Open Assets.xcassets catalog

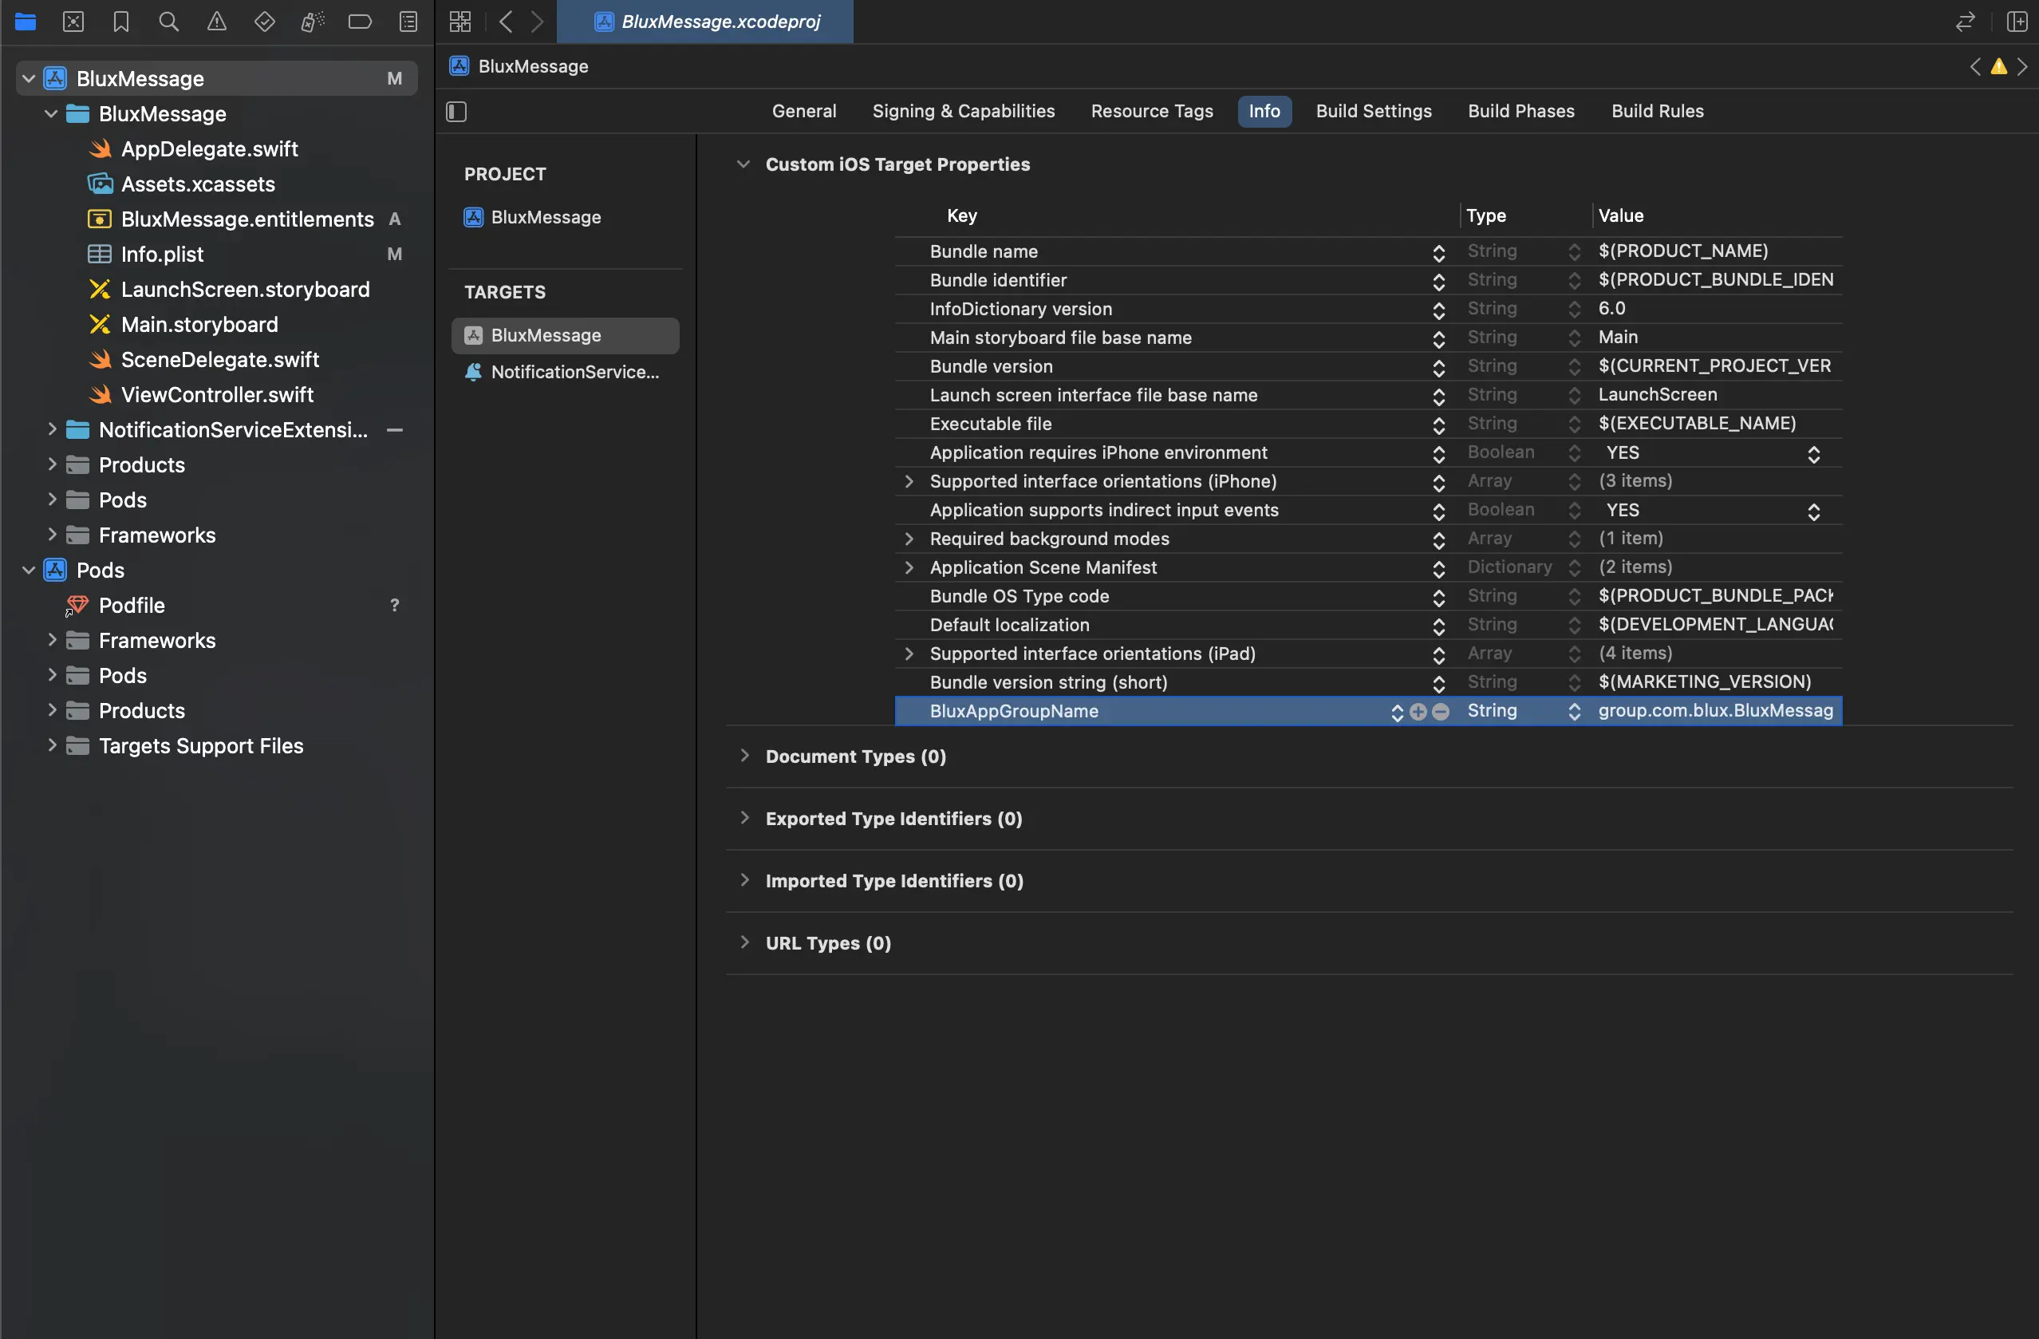[198, 184]
